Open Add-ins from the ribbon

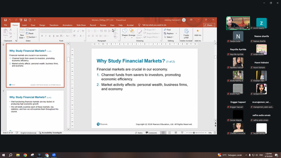[198, 33]
